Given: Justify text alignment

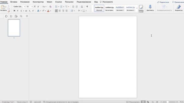Looking at the screenshot, I should (x=66, y=11).
